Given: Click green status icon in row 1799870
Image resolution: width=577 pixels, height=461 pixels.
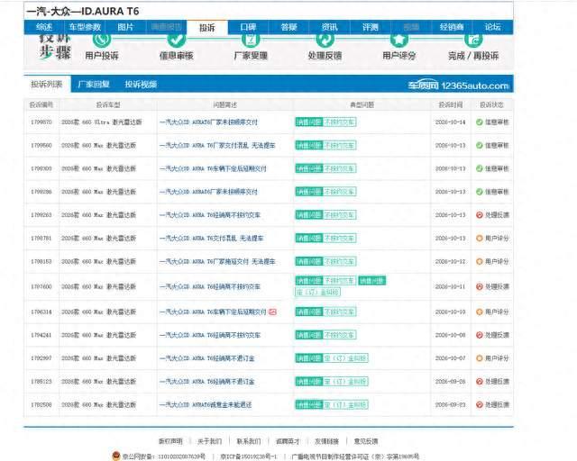Looking at the screenshot, I should click(x=479, y=122).
